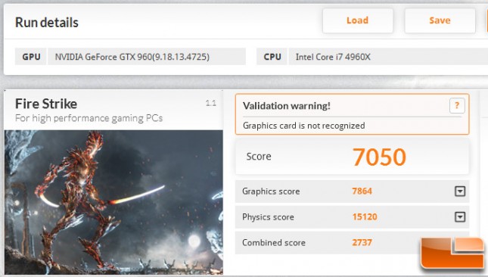Click the Fire Strike version 1.1 label

[x=210, y=103]
